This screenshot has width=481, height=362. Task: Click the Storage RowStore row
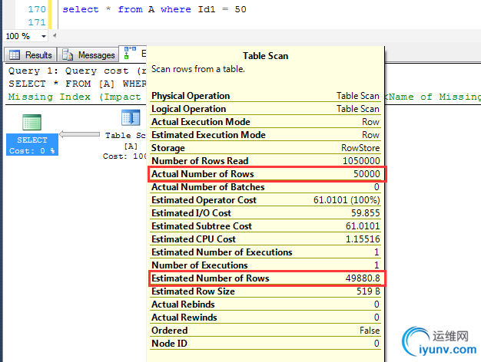(x=265, y=148)
